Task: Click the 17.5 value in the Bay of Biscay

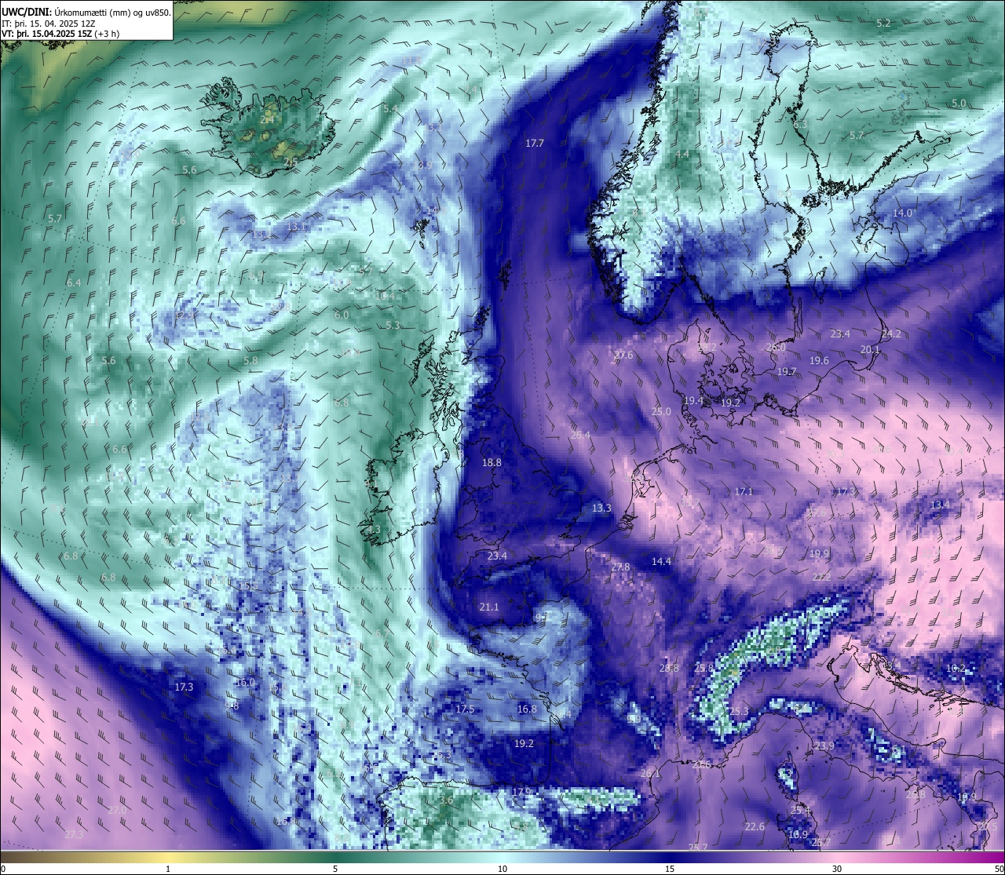Action: coord(465,709)
